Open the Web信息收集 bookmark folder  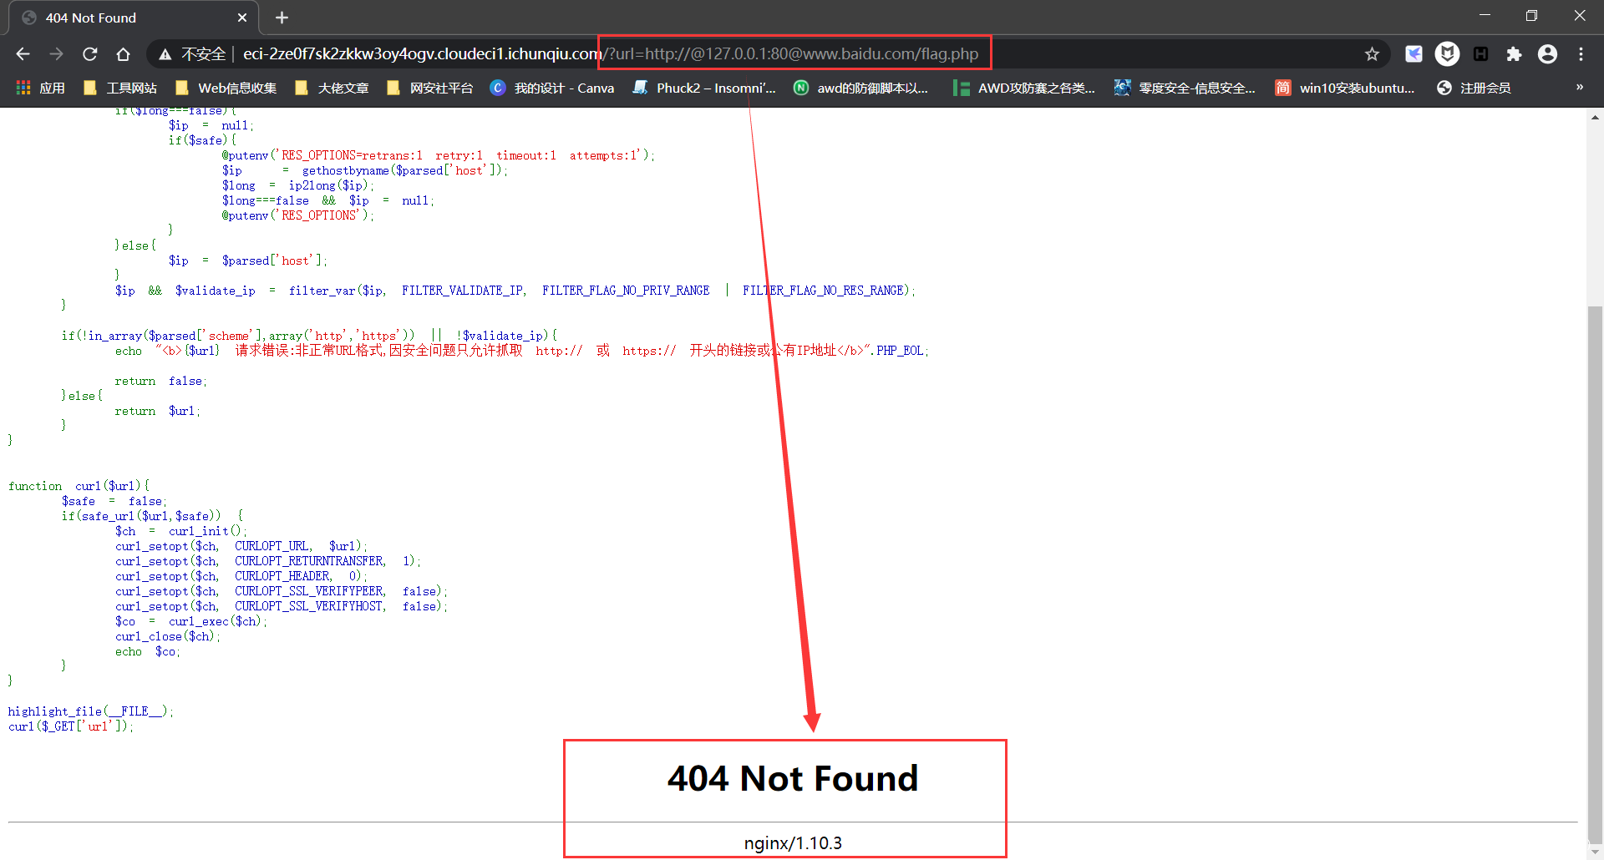pos(226,88)
